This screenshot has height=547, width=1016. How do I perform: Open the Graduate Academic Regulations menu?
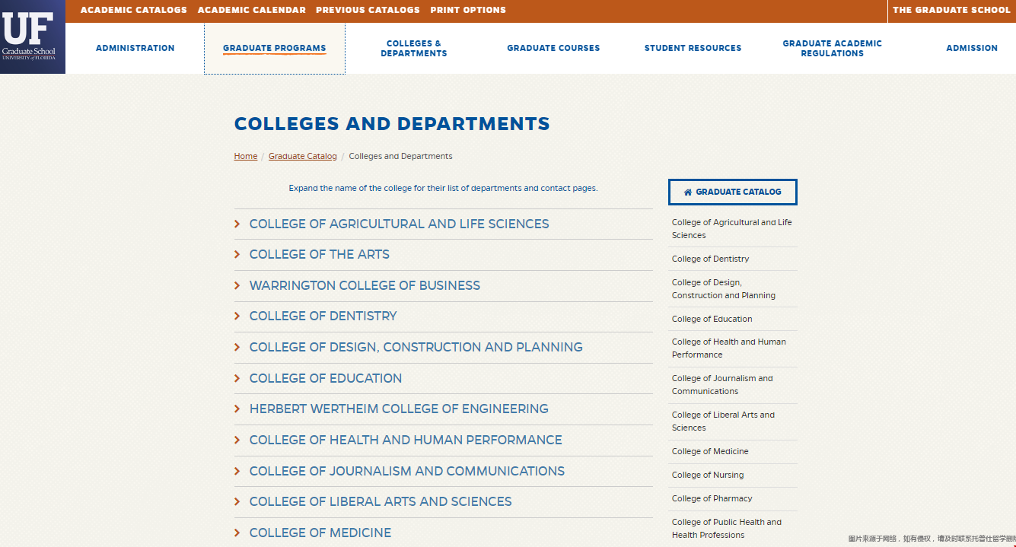point(833,49)
